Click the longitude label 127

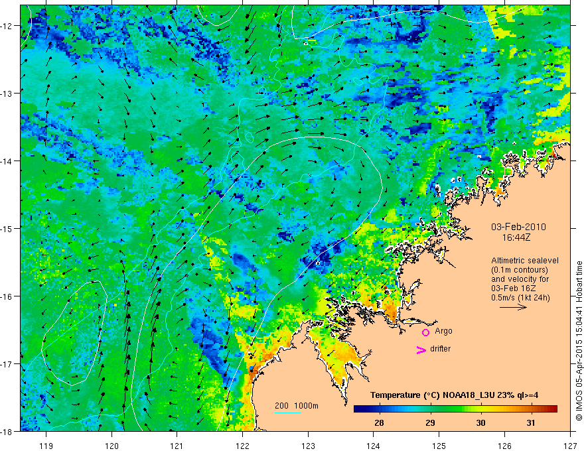tap(570, 446)
